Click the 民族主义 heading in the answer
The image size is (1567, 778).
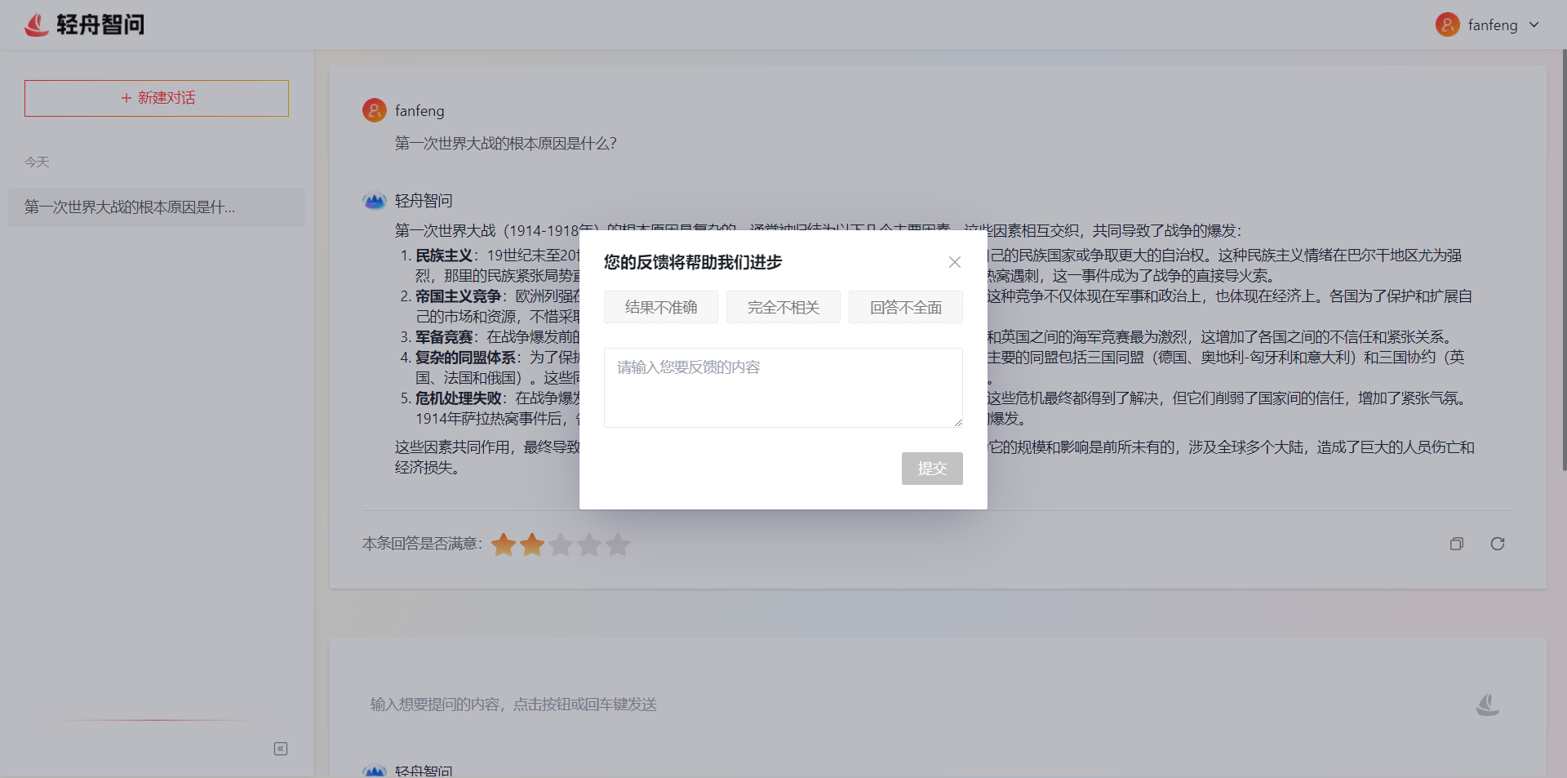[444, 256]
